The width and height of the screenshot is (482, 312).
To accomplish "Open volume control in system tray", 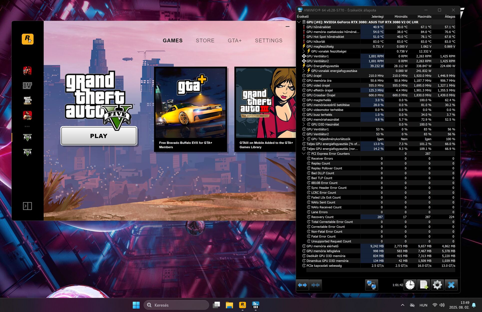I will click(x=442, y=305).
